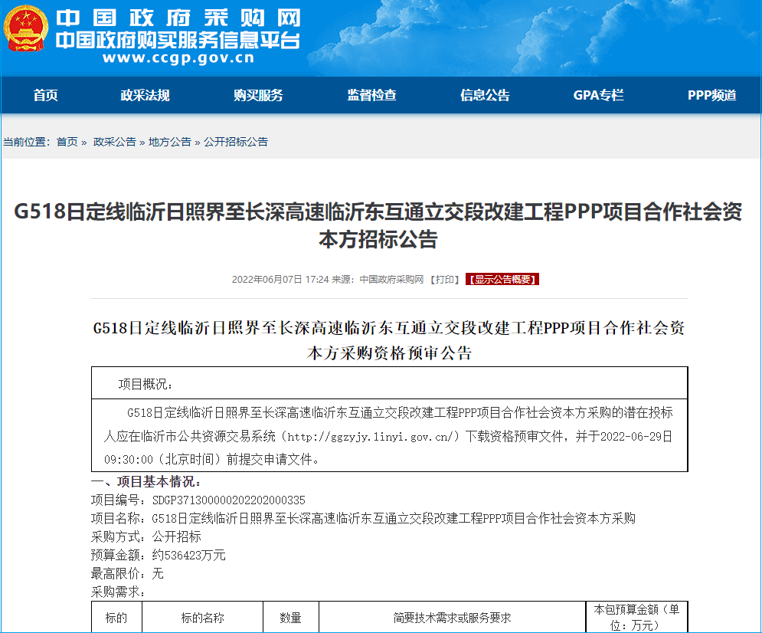Screen dimensions: 762x633
Task: Click the project number SDGP371300000202202000335
Action: coord(228,500)
